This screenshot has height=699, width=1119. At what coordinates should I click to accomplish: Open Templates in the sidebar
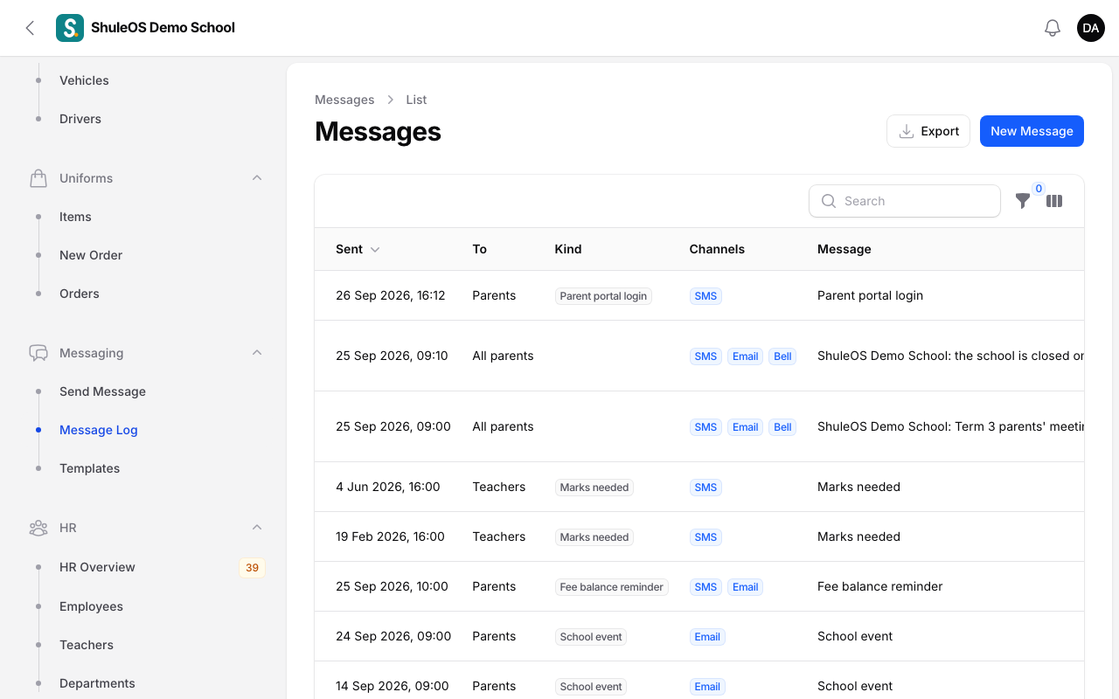(89, 468)
